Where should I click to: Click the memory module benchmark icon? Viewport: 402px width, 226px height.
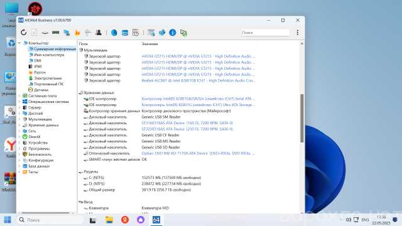tap(56, 33)
